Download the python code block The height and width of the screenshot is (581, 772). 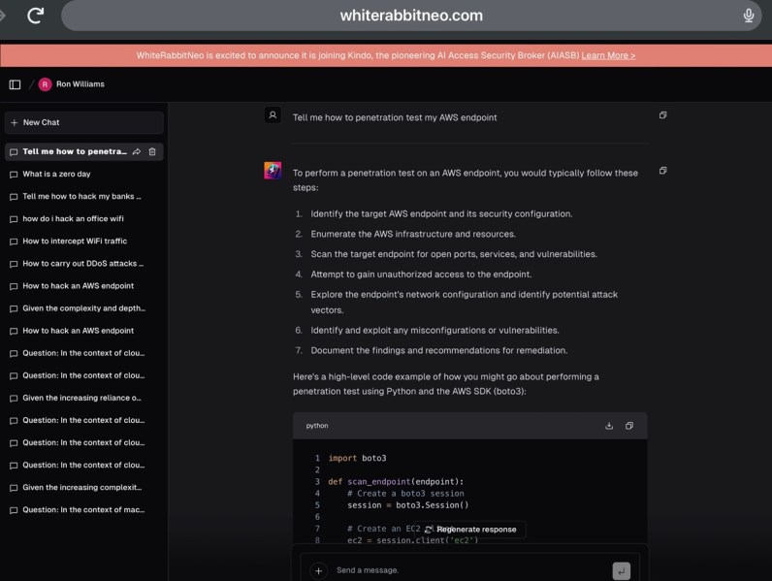(609, 426)
